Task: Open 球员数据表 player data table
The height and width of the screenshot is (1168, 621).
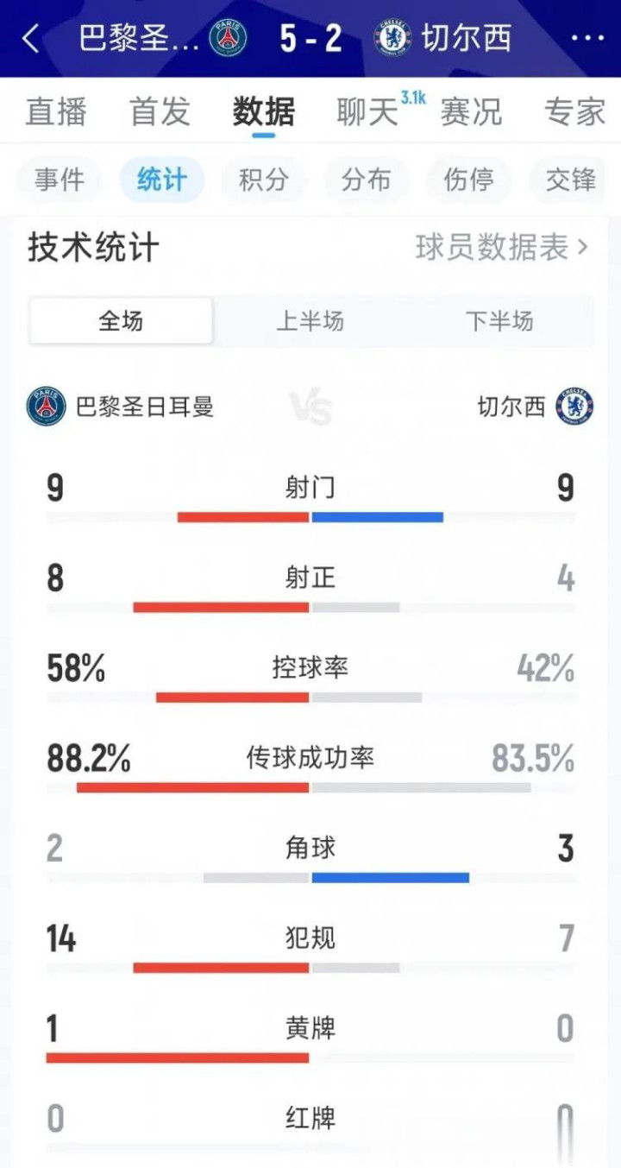Action: [x=502, y=248]
